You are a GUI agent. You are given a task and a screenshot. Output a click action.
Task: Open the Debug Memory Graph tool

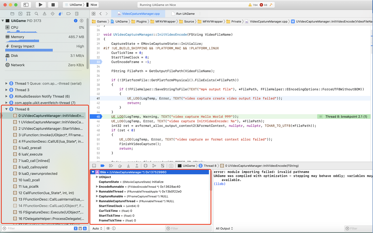click(154, 166)
